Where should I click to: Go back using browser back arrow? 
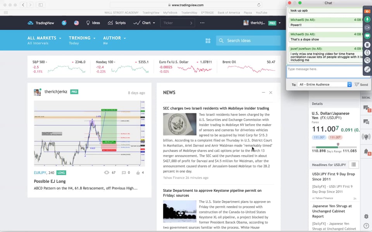point(23,5)
